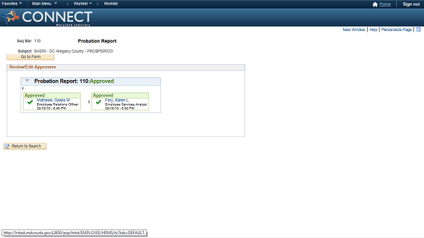
Task: Click the Approved label above Fary
Action: coord(103,95)
